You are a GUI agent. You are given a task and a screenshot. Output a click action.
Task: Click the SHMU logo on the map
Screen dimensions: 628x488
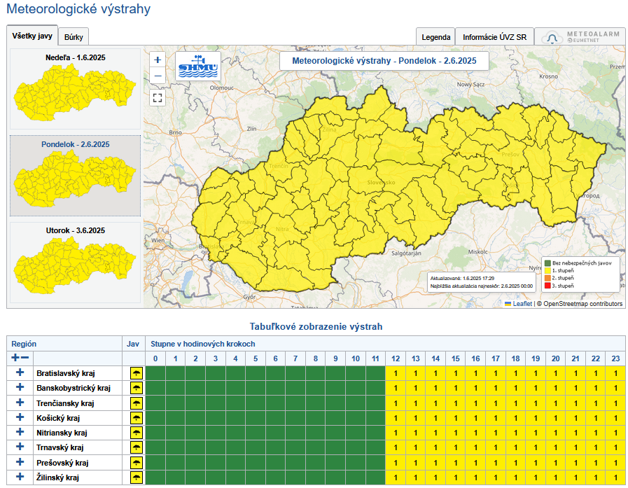tap(198, 67)
